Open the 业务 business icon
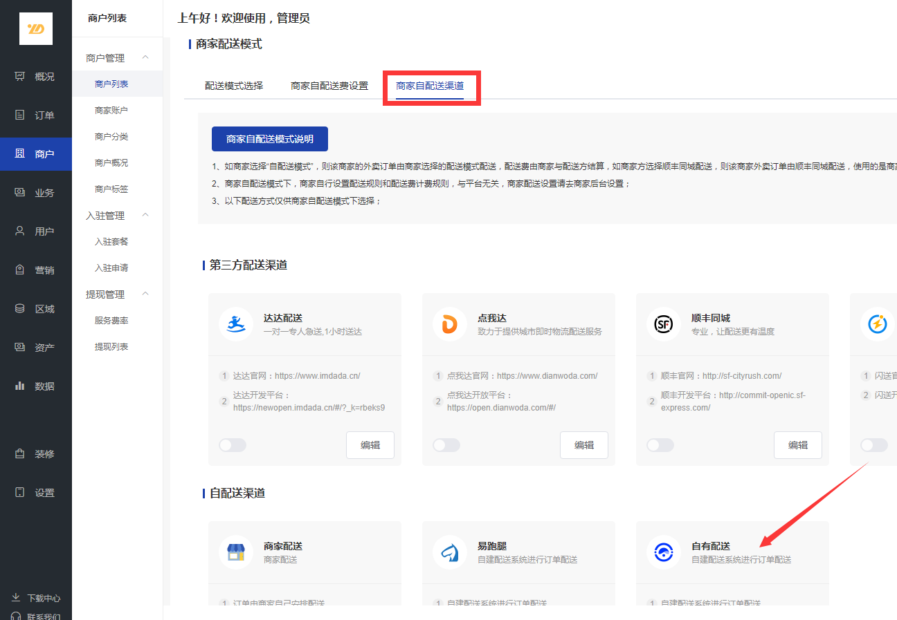 point(20,192)
